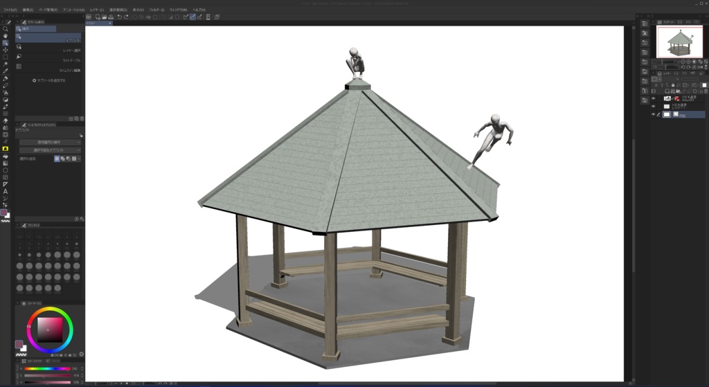The width and height of the screenshot is (709, 387).
Task: Zoom out in the Navigator panel
Action: pos(683,62)
